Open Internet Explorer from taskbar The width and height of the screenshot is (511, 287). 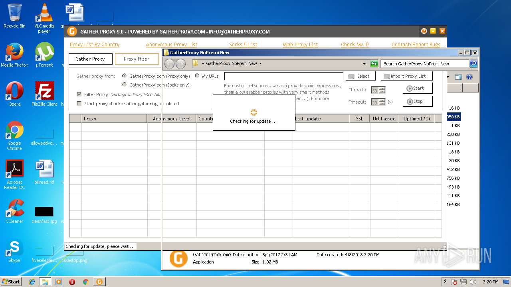[32, 282]
